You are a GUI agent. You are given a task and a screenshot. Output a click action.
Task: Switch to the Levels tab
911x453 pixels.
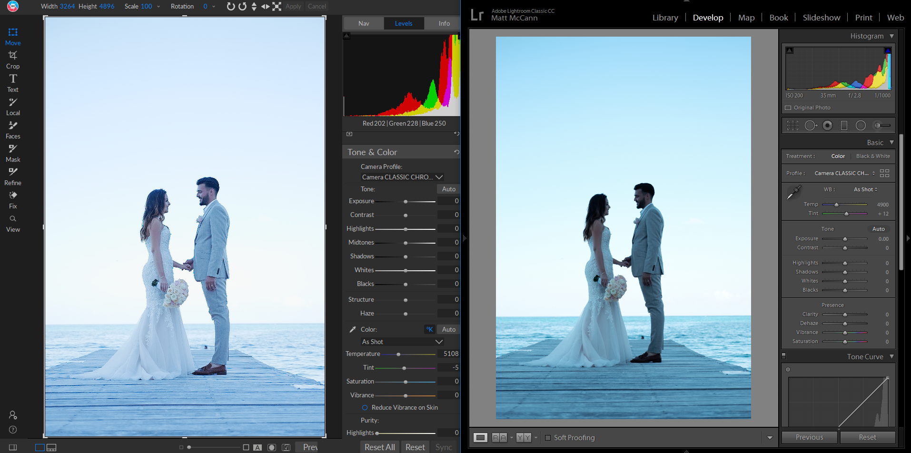click(x=404, y=23)
